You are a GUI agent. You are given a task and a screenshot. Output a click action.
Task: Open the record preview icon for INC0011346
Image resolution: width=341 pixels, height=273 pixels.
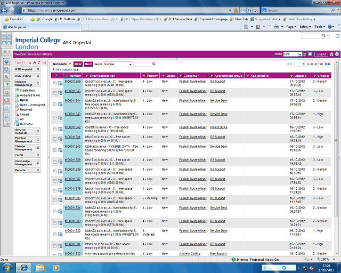click(x=60, y=83)
